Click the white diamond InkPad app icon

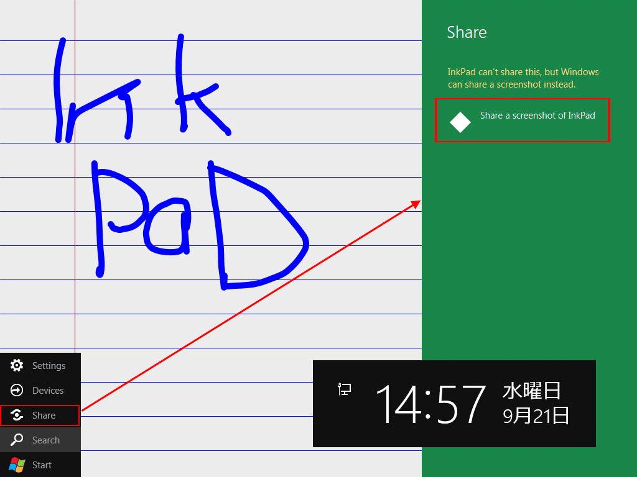[x=460, y=122]
